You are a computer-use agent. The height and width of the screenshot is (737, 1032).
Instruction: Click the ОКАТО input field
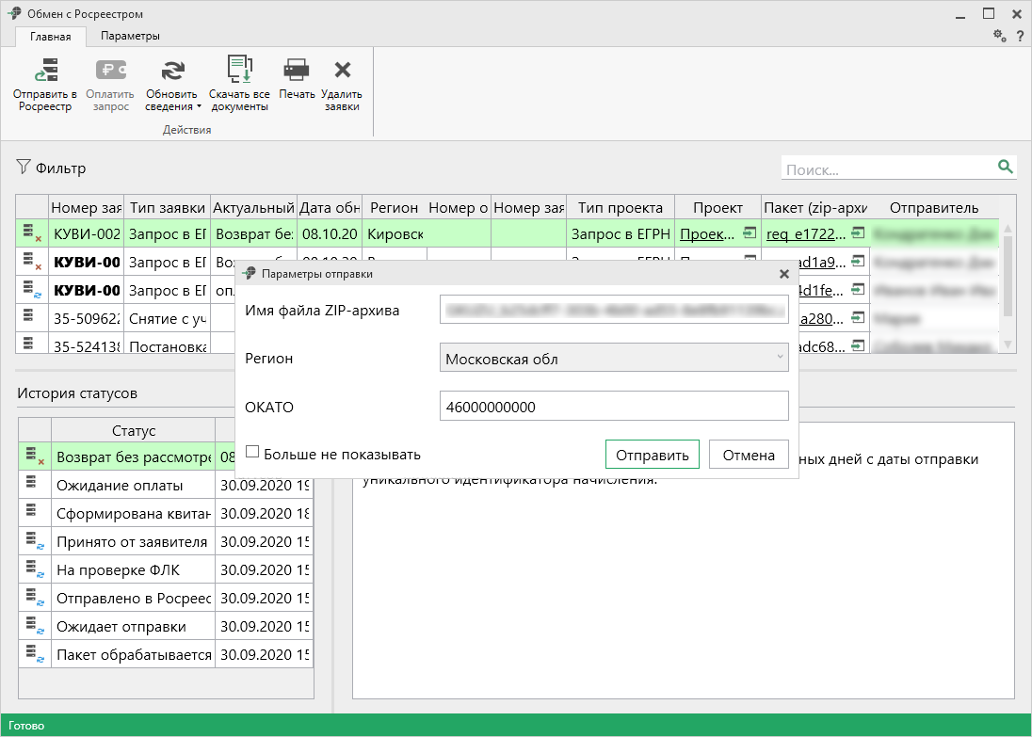613,407
